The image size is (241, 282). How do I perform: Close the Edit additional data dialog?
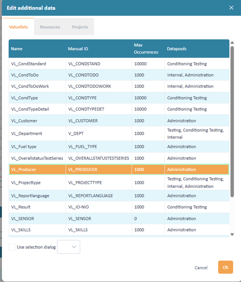tap(231, 8)
